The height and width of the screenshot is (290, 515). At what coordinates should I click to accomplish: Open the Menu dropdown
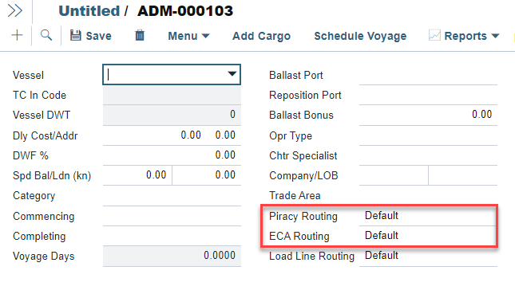click(x=188, y=36)
